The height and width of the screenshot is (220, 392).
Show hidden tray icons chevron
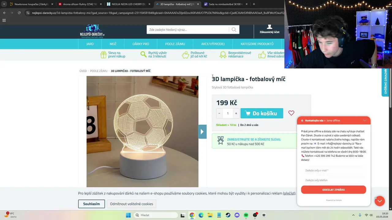point(353,215)
